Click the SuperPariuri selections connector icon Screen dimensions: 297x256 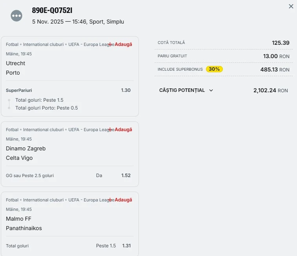[x=9, y=104]
